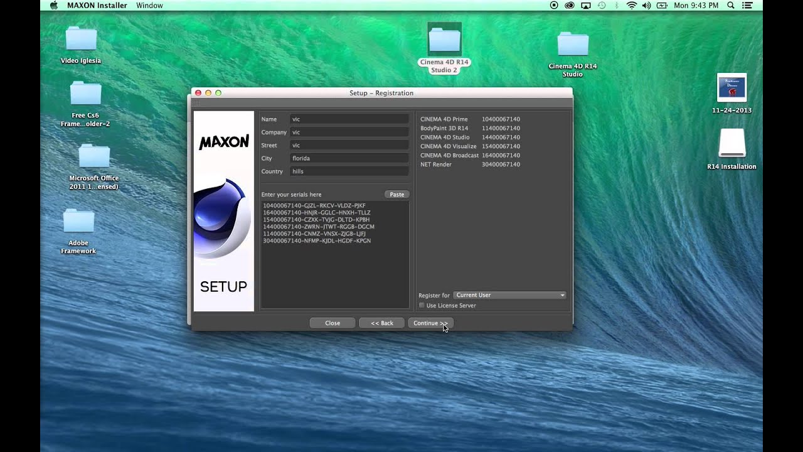
Task: Enable the Use License Server checkbox
Action: pyautogui.click(x=422, y=306)
